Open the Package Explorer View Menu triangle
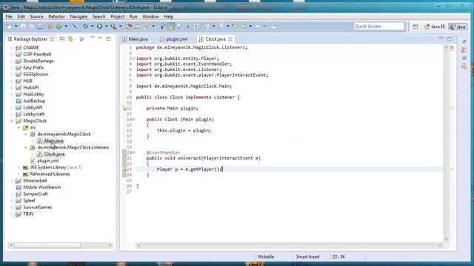The width and height of the screenshot is (474, 266). 92,38
